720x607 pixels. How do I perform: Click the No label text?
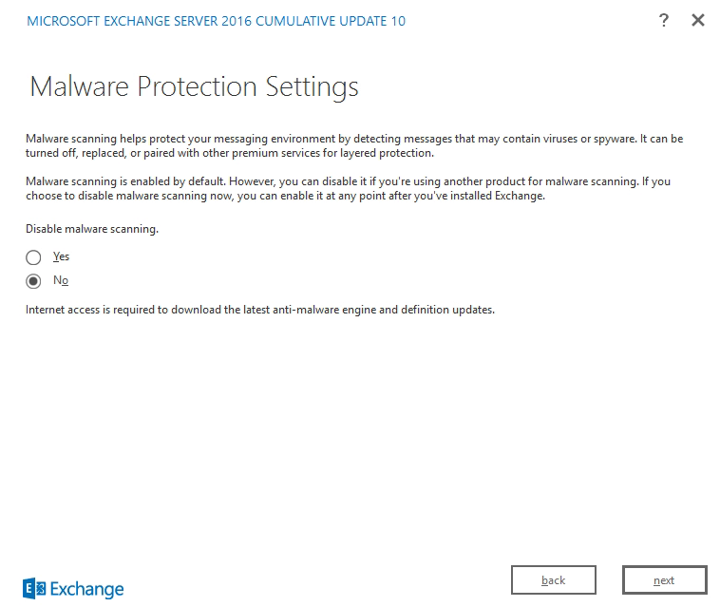(x=61, y=280)
